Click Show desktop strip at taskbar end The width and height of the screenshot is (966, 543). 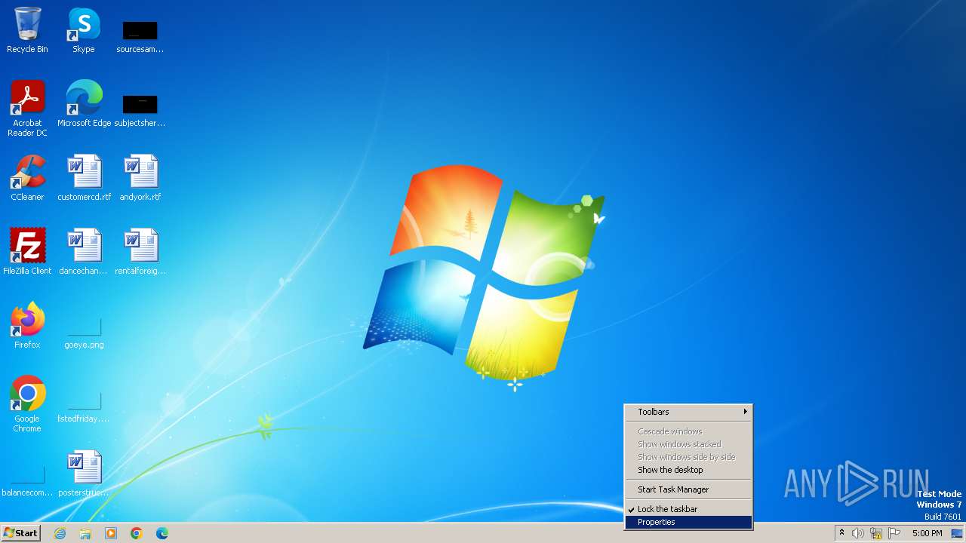(957, 533)
